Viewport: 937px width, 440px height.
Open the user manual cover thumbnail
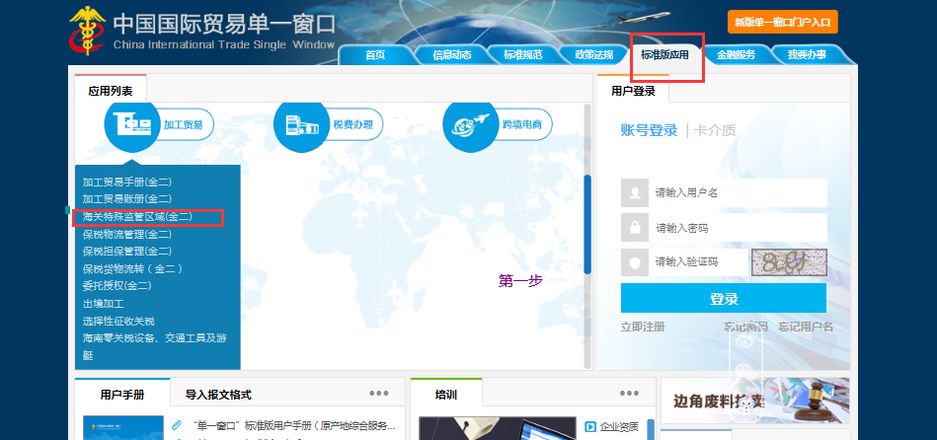[x=123, y=428]
